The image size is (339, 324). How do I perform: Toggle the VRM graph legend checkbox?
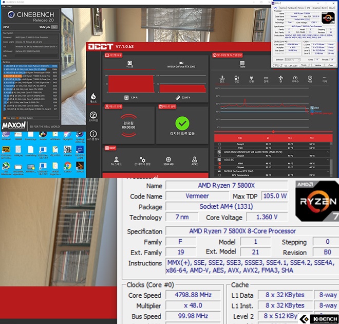(312, 108)
